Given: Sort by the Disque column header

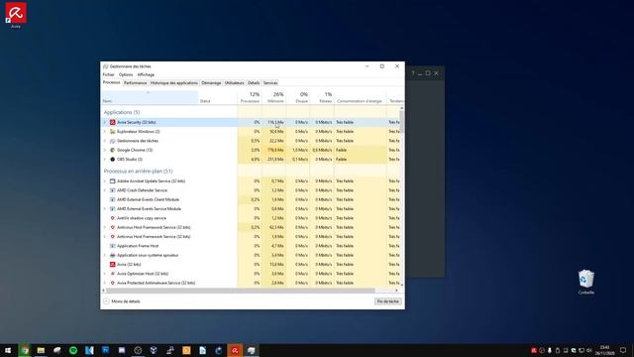Looking at the screenshot, I should click(298, 97).
